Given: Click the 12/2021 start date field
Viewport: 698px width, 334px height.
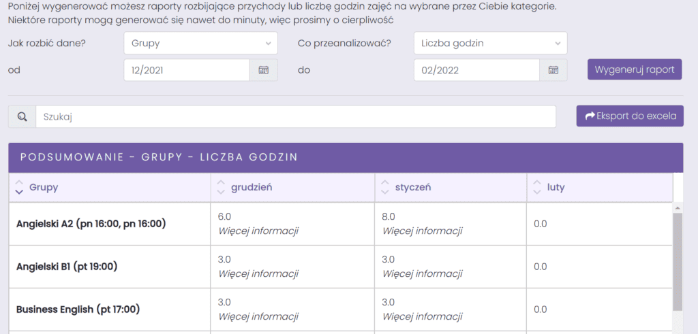Looking at the screenshot, I should point(187,70).
